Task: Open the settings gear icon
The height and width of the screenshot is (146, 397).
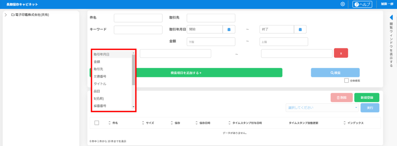Action: 343,4
